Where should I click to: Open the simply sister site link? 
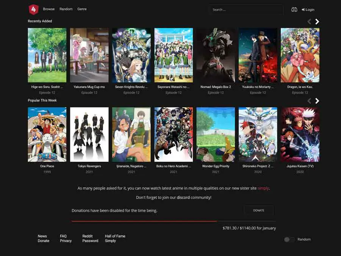pos(263,188)
